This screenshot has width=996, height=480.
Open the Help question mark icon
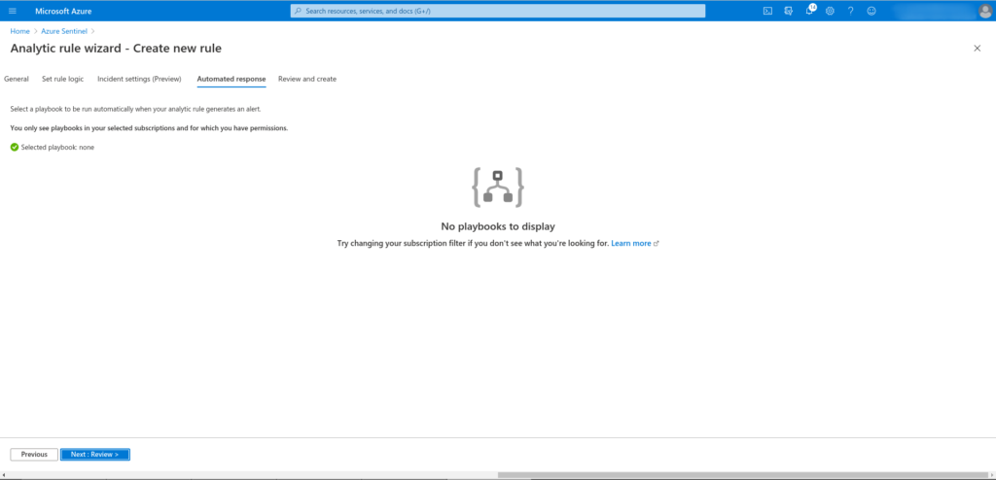(850, 11)
